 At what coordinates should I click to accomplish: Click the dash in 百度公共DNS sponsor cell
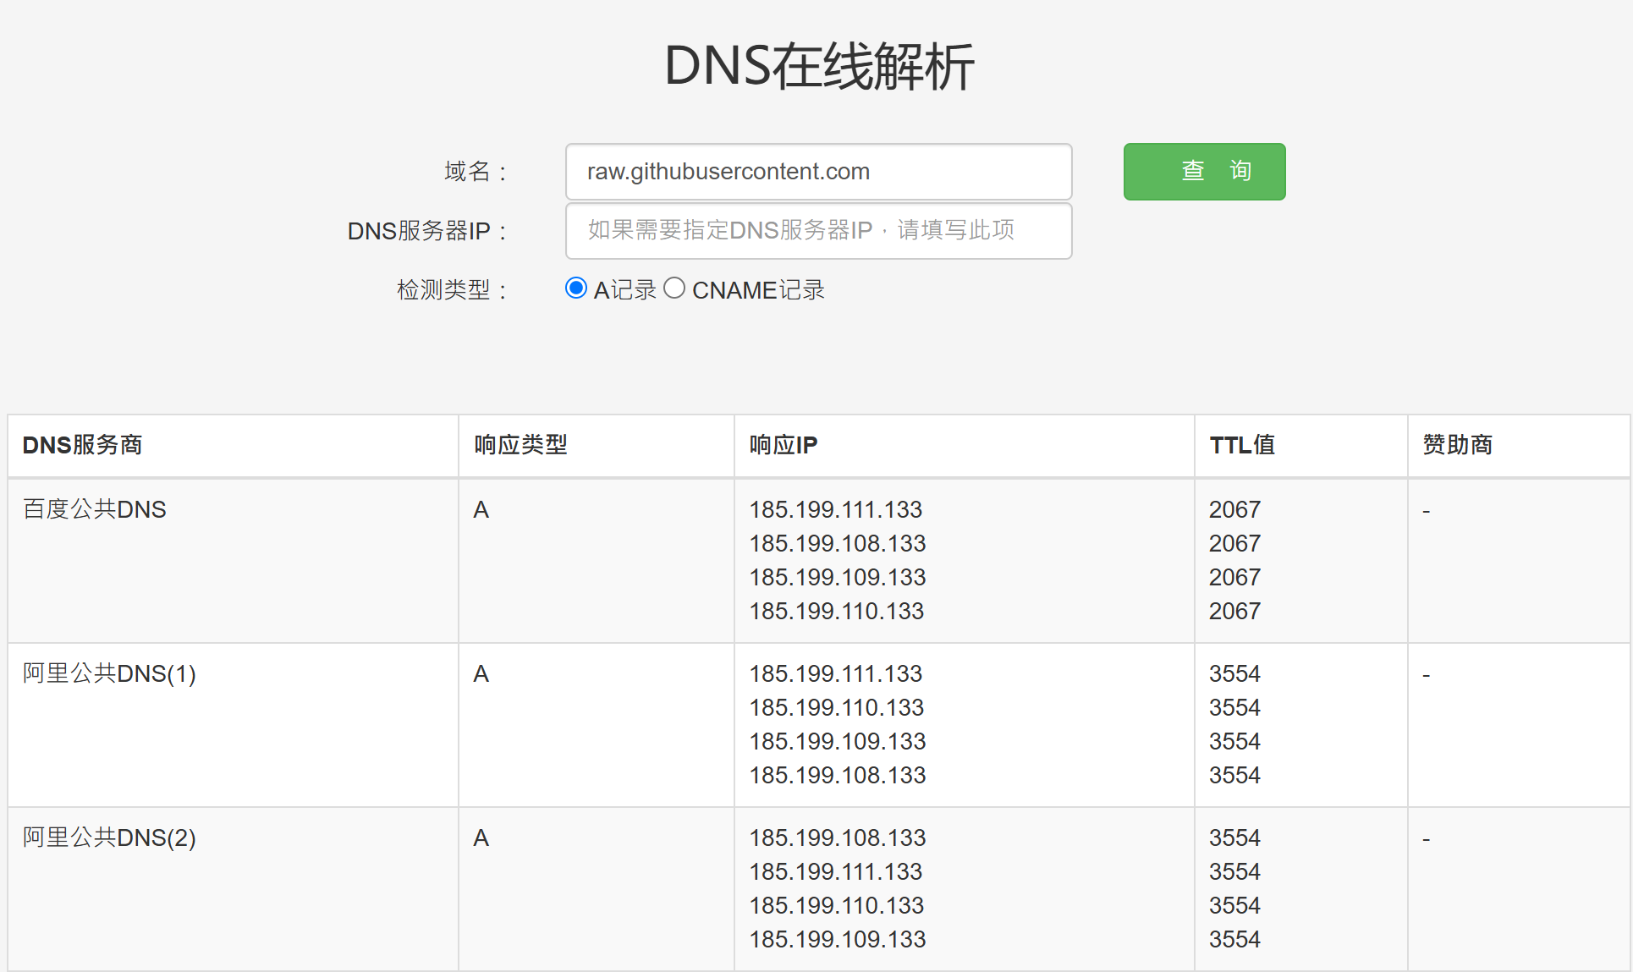(1426, 509)
